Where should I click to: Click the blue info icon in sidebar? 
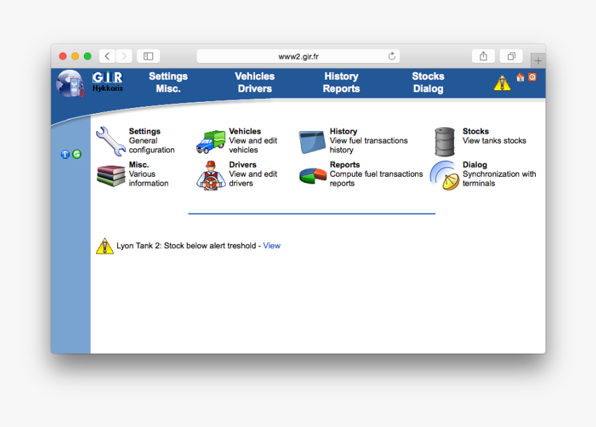[65, 154]
